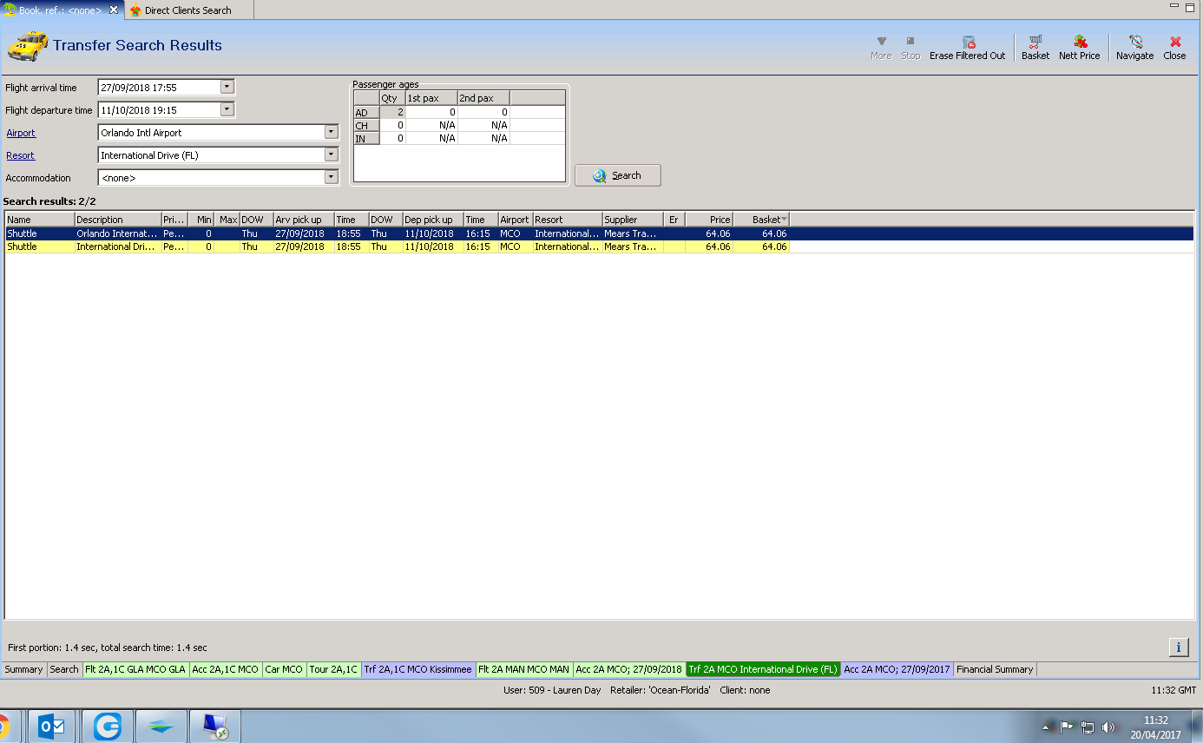Image resolution: width=1203 pixels, height=743 pixels.
Task: Click the Action Center flag icon
Action: coord(1067,727)
